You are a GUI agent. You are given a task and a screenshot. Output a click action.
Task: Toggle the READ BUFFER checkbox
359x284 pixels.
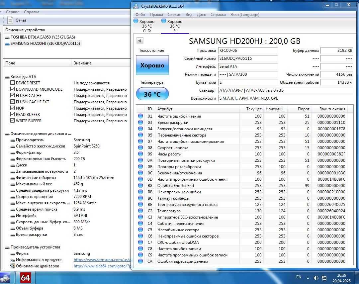tap(12, 114)
